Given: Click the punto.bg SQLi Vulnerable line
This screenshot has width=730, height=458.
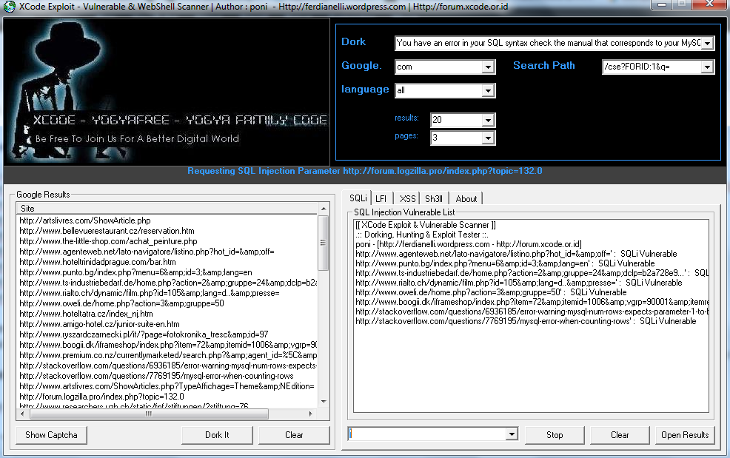Looking at the screenshot, I should coord(505,263).
